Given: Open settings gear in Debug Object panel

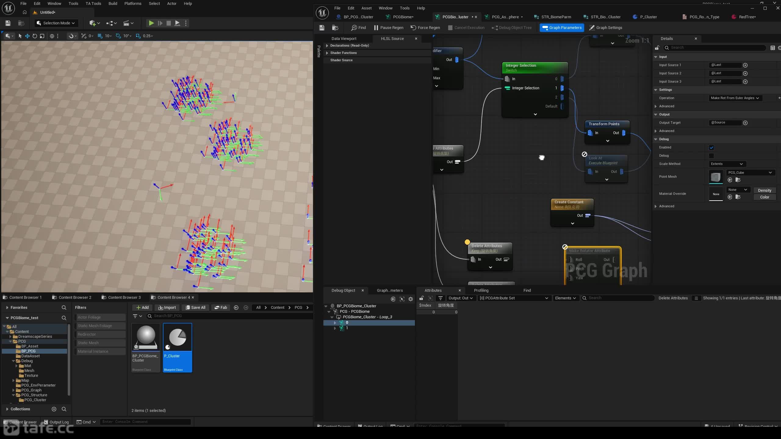Looking at the screenshot, I should [x=411, y=299].
